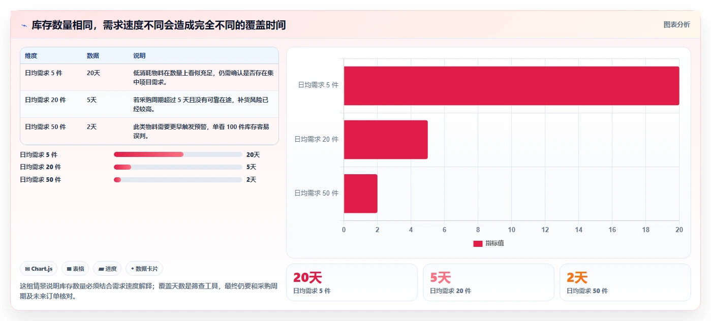Click the chart bar for 日均需求 50 件

361,194
